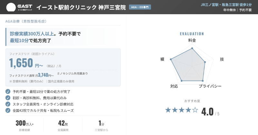
Task: Click the checkmark beside スタッフ全員男性
Action: 8,104
